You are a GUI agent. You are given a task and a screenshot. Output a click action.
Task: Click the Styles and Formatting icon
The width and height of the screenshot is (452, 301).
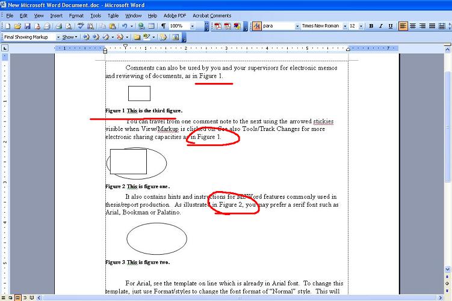pyautogui.click(x=257, y=26)
